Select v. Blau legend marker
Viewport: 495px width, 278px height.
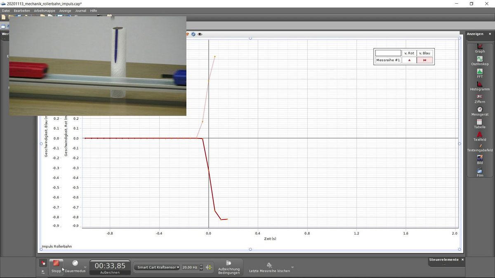click(x=425, y=60)
